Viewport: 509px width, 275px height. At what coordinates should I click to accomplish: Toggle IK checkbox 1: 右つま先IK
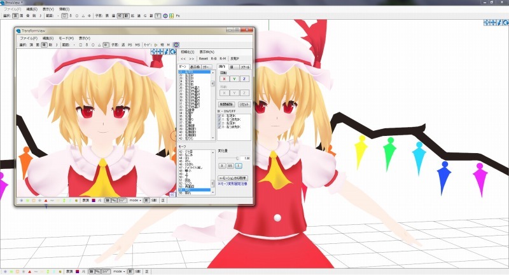click(x=220, y=119)
